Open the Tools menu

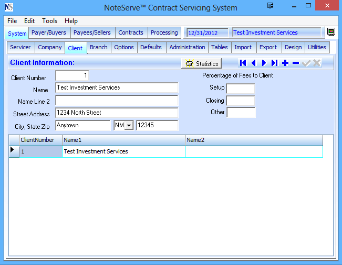click(50, 21)
